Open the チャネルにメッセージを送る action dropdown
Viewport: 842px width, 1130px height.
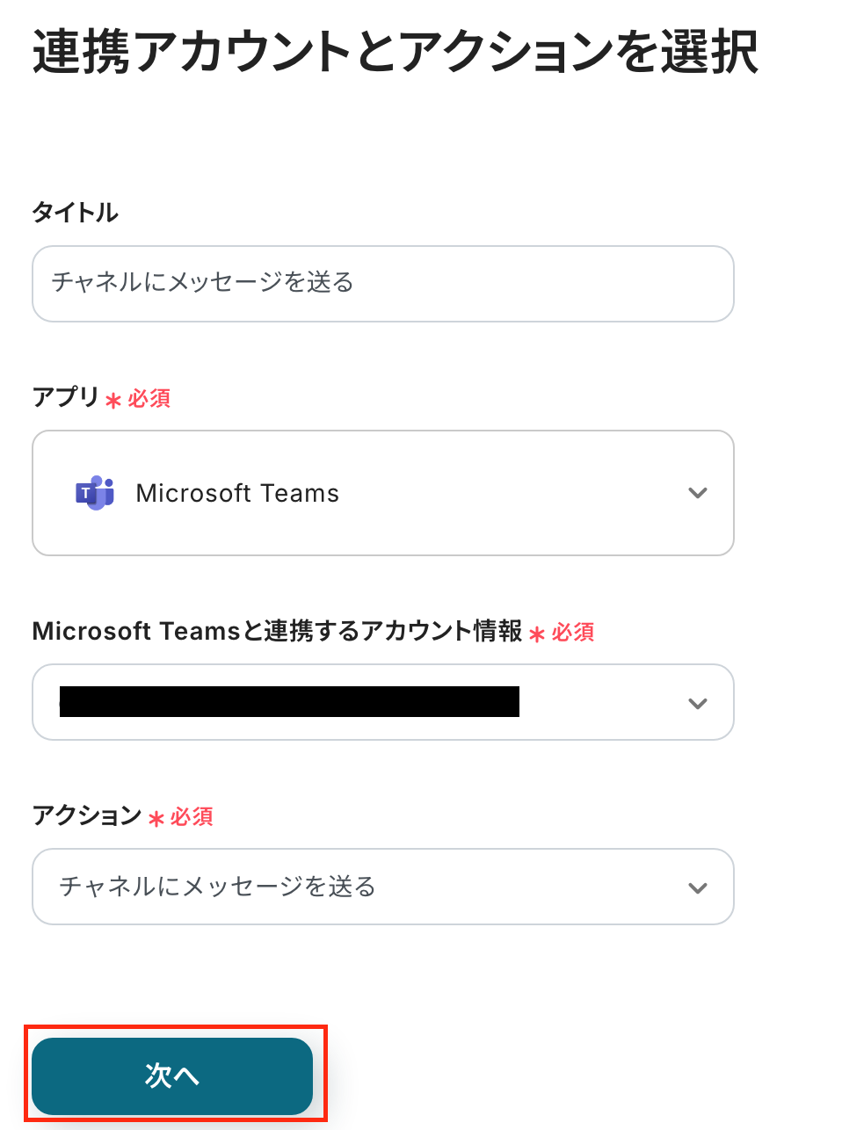point(383,887)
